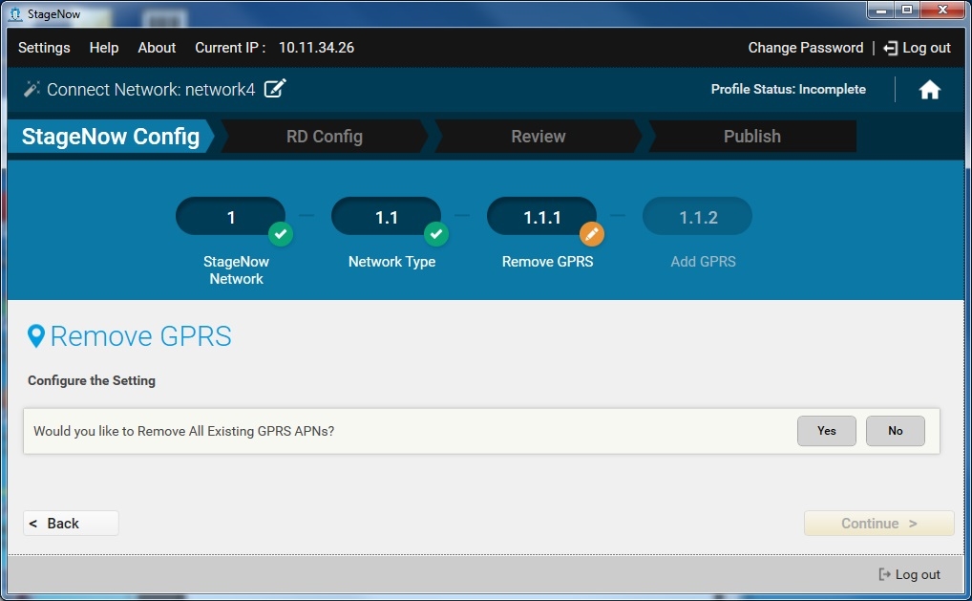This screenshot has height=601, width=972.
Task: Click the Change Password link
Action: [805, 48]
